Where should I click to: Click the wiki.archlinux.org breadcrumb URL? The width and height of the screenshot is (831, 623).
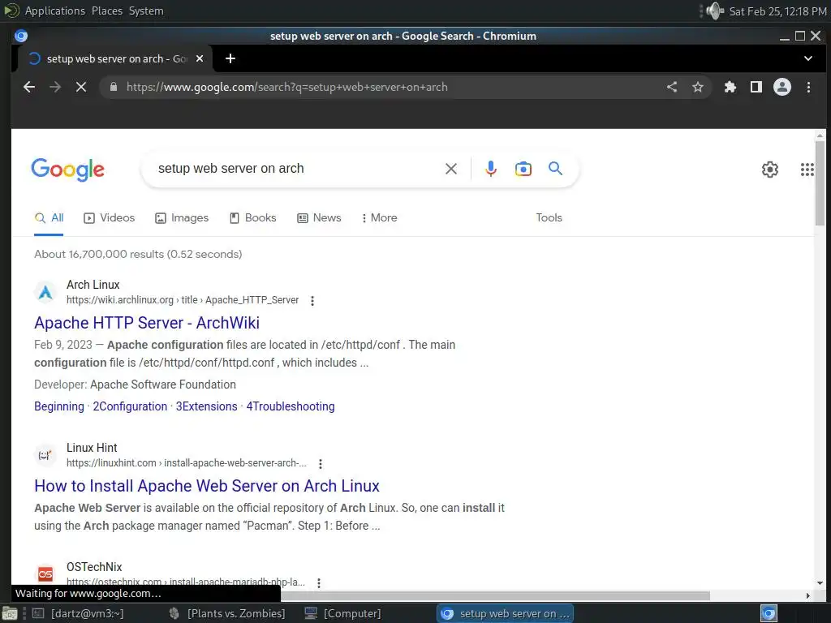(x=183, y=300)
